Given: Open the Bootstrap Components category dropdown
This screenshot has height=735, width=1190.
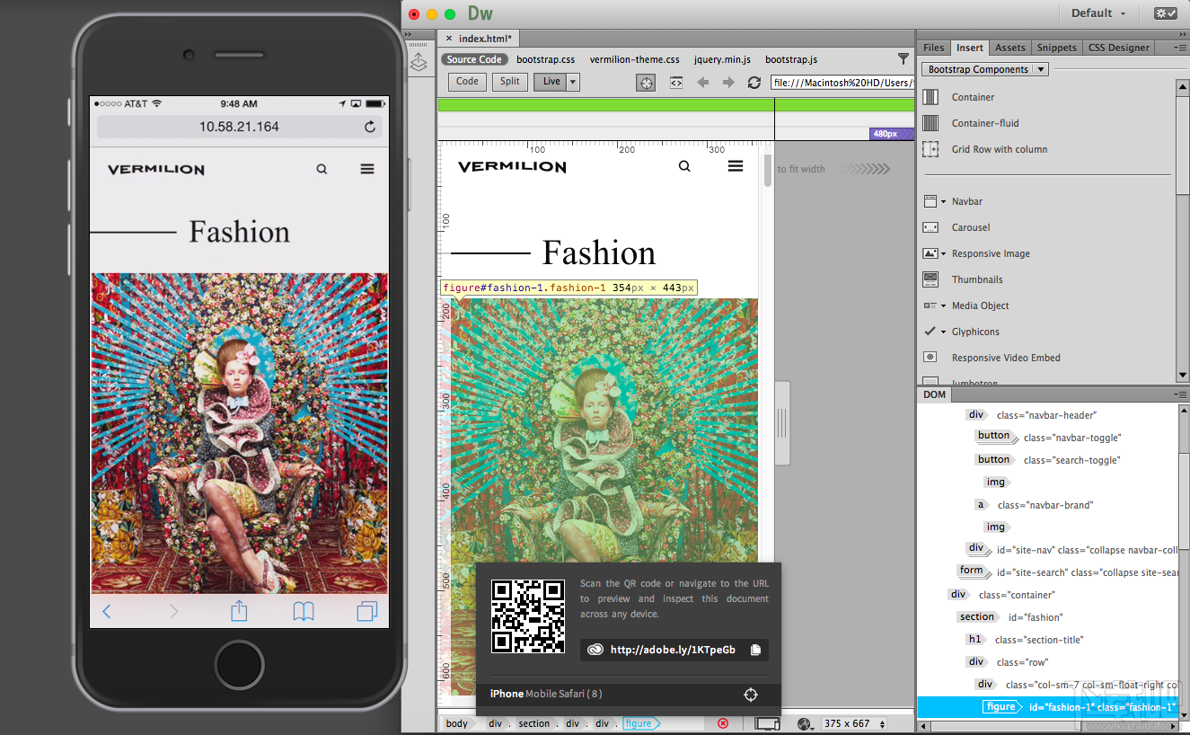Looking at the screenshot, I should pos(1042,69).
